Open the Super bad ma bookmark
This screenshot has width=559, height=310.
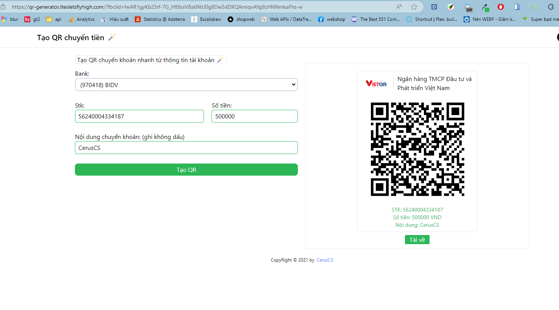point(540,19)
